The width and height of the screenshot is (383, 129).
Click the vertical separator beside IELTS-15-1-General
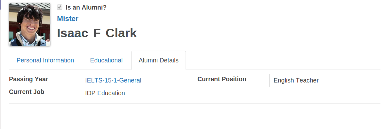click(81, 87)
